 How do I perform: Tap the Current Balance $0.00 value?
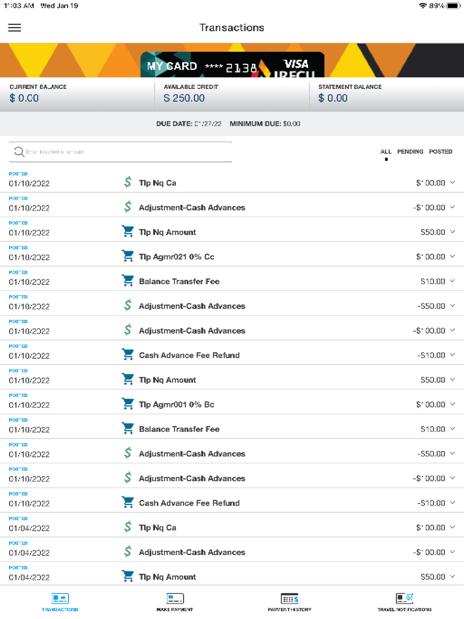pos(24,98)
